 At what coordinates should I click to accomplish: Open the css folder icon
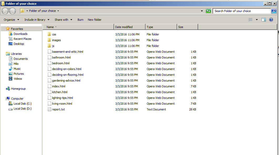point(49,34)
